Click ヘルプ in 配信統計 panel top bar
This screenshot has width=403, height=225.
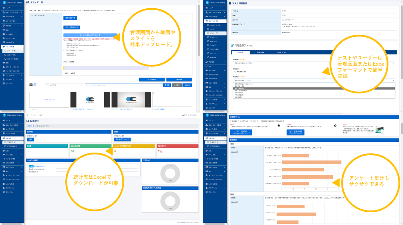[x=40, y=115]
